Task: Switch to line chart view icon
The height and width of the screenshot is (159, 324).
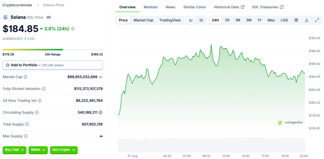Action: 191,20
